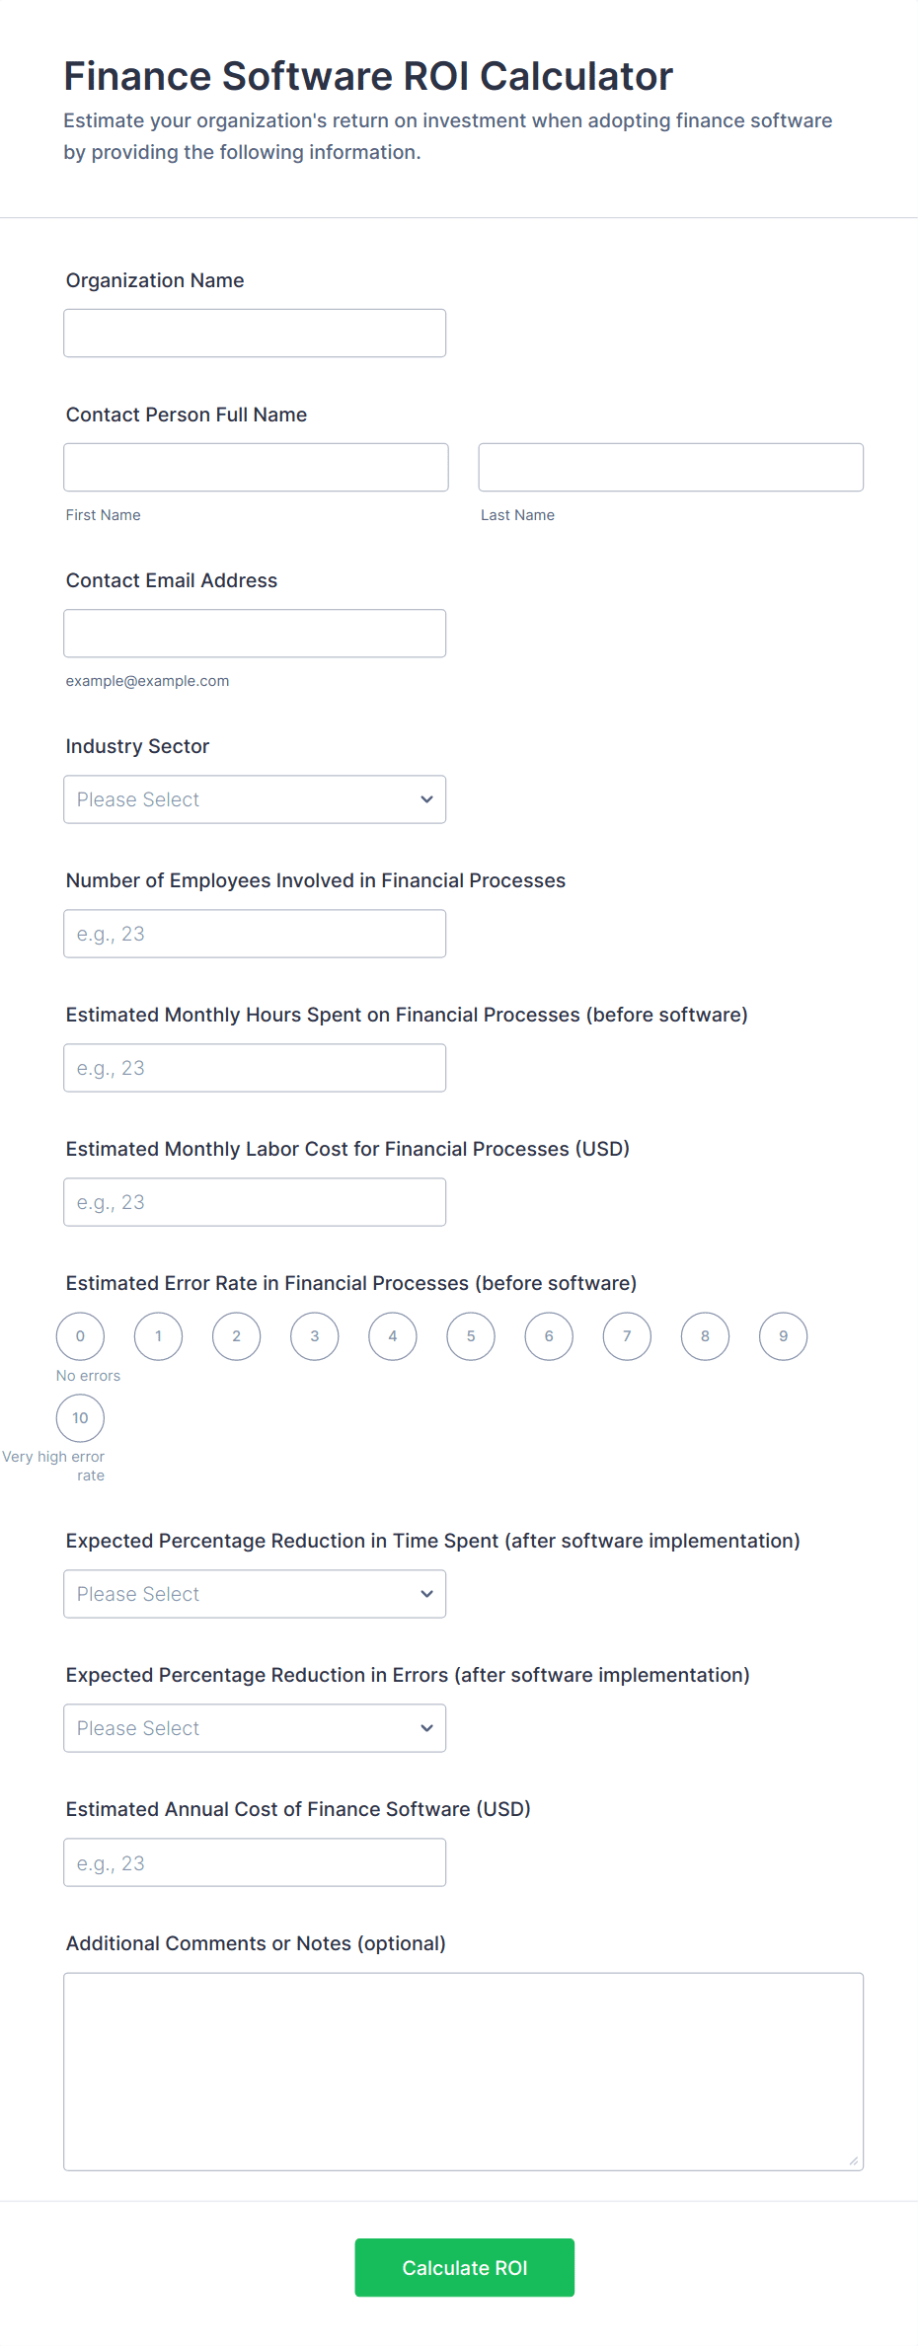Click the Annual Cost of Software field
Viewport: 918px width, 2346px height.
coord(255,1862)
